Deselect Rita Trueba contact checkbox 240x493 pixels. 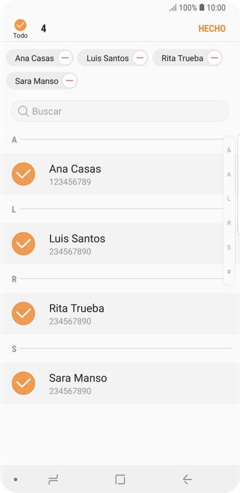(23, 313)
